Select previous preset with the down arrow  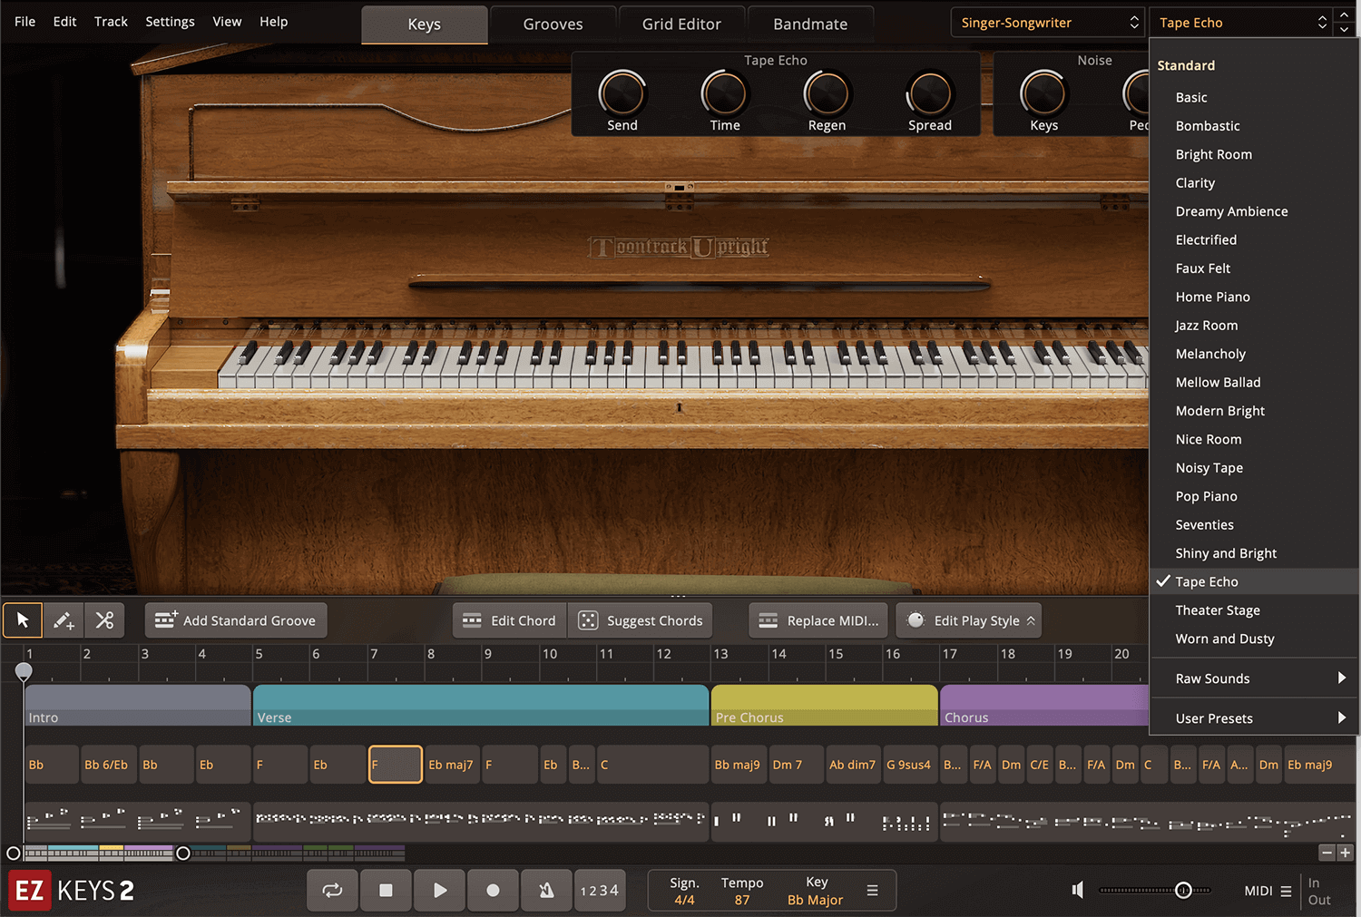point(1345,30)
